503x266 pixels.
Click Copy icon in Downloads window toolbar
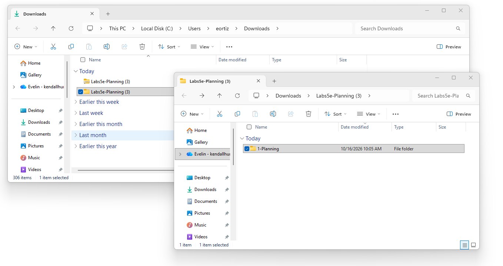tap(71, 47)
